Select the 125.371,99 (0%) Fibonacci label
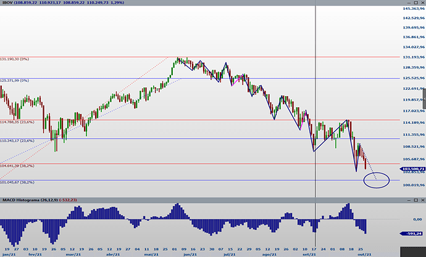Image resolution: width=426 pixels, height=257 pixels. 14,81
